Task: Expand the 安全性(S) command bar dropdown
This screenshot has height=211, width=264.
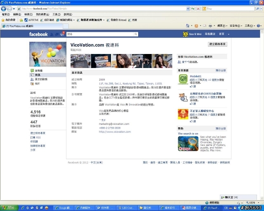Action: 236,26
